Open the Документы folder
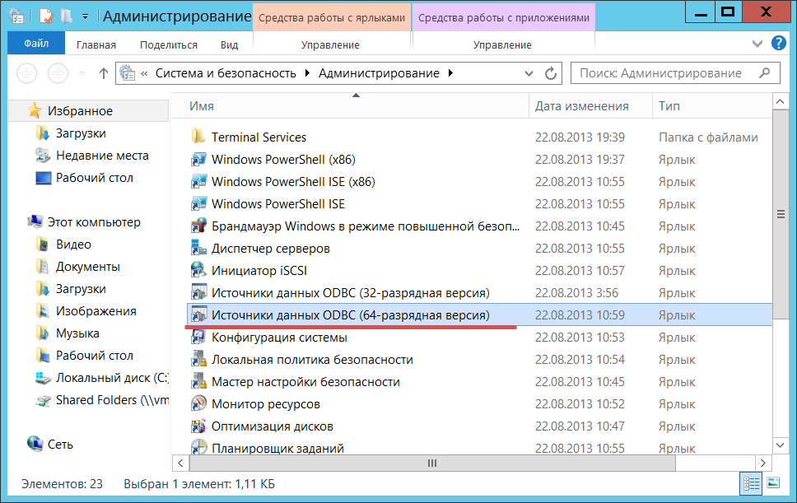This screenshot has width=797, height=503. (88, 267)
